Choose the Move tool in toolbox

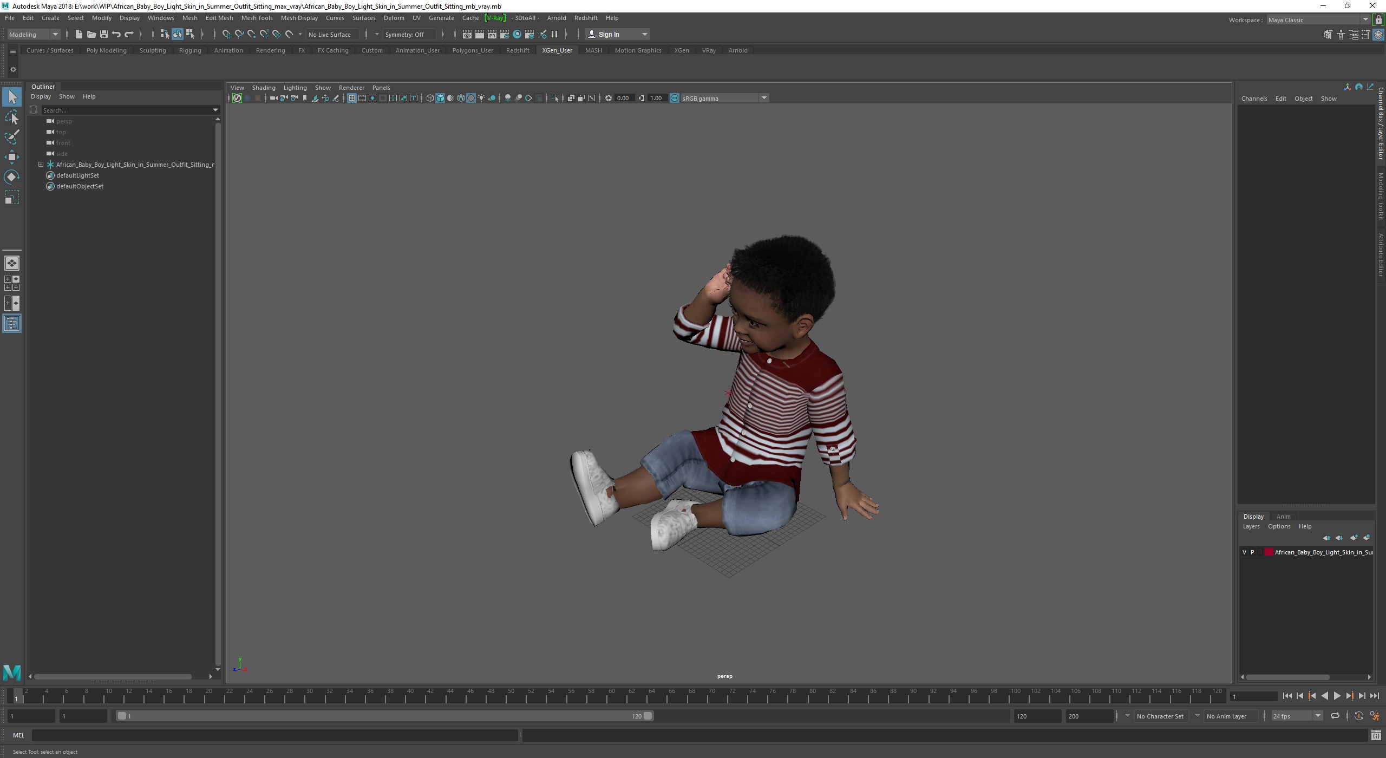(x=12, y=157)
